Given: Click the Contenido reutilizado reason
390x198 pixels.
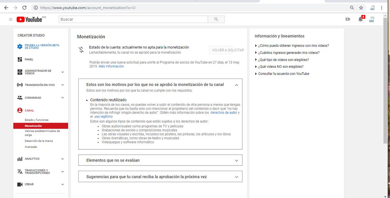Looking at the screenshot, I should click(x=108, y=100).
